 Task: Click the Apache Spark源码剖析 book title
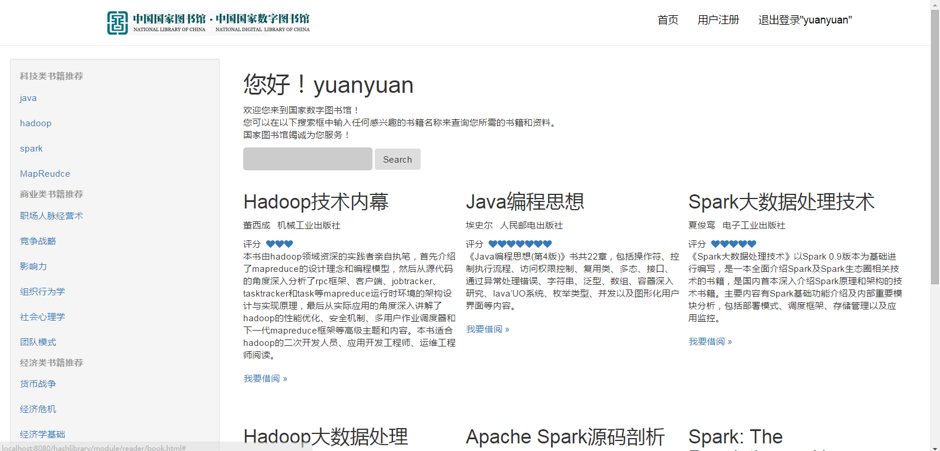pyautogui.click(x=565, y=437)
